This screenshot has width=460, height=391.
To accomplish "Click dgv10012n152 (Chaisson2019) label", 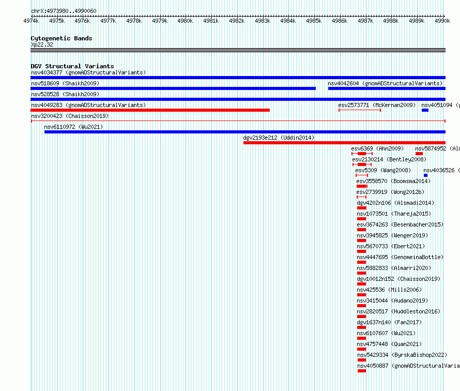I will (398, 279).
